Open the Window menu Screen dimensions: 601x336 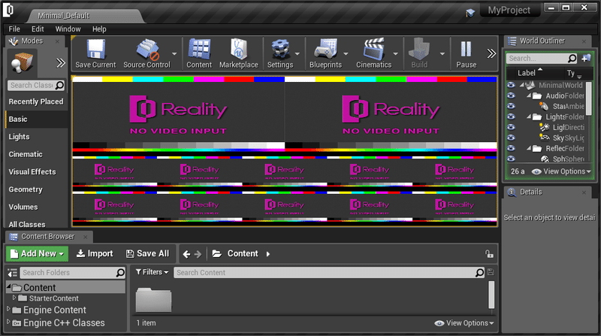[68, 29]
